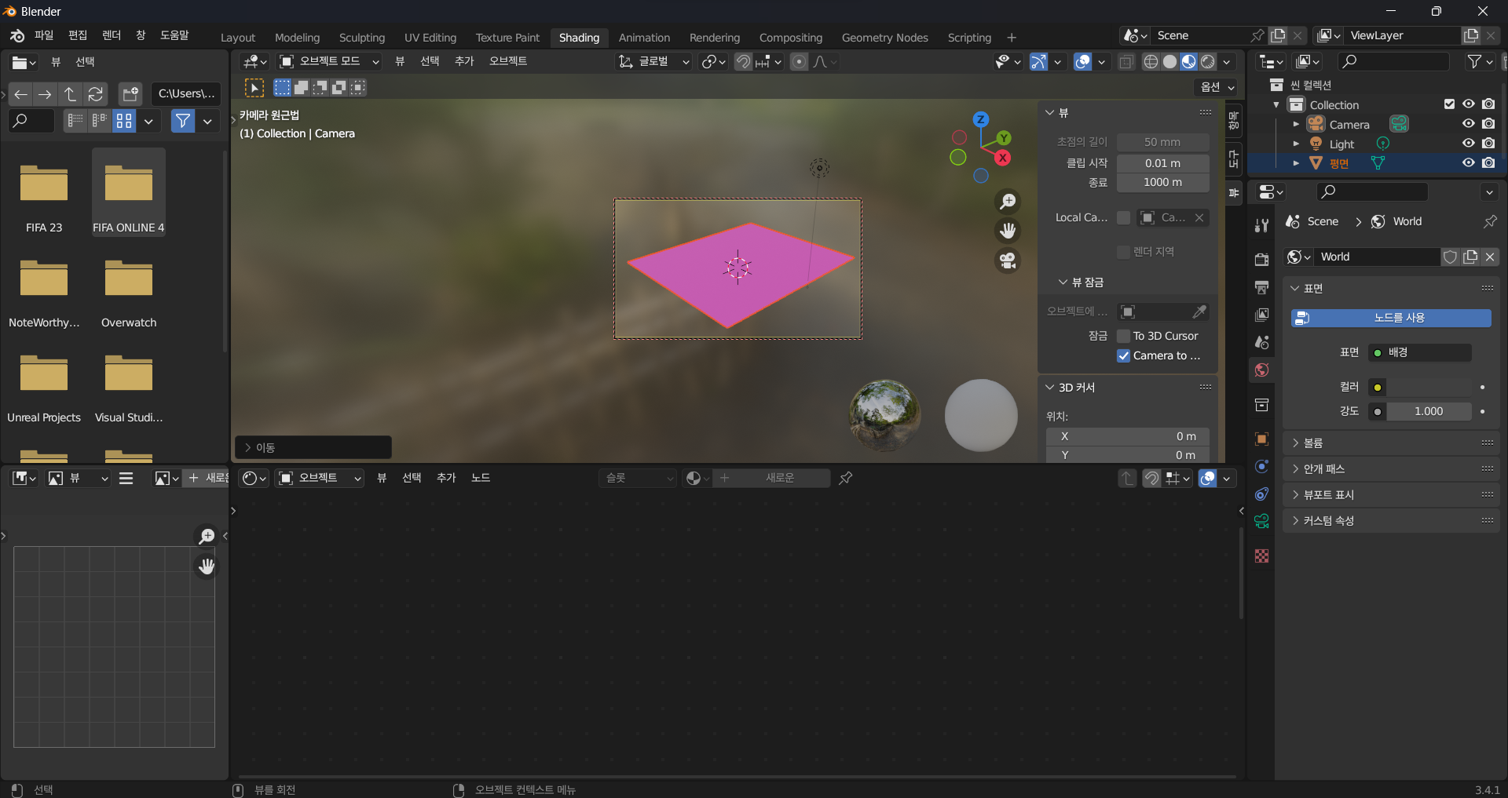This screenshot has width=1508, height=798.
Task: Click 노드를 사용 button
Action: [x=1391, y=318]
